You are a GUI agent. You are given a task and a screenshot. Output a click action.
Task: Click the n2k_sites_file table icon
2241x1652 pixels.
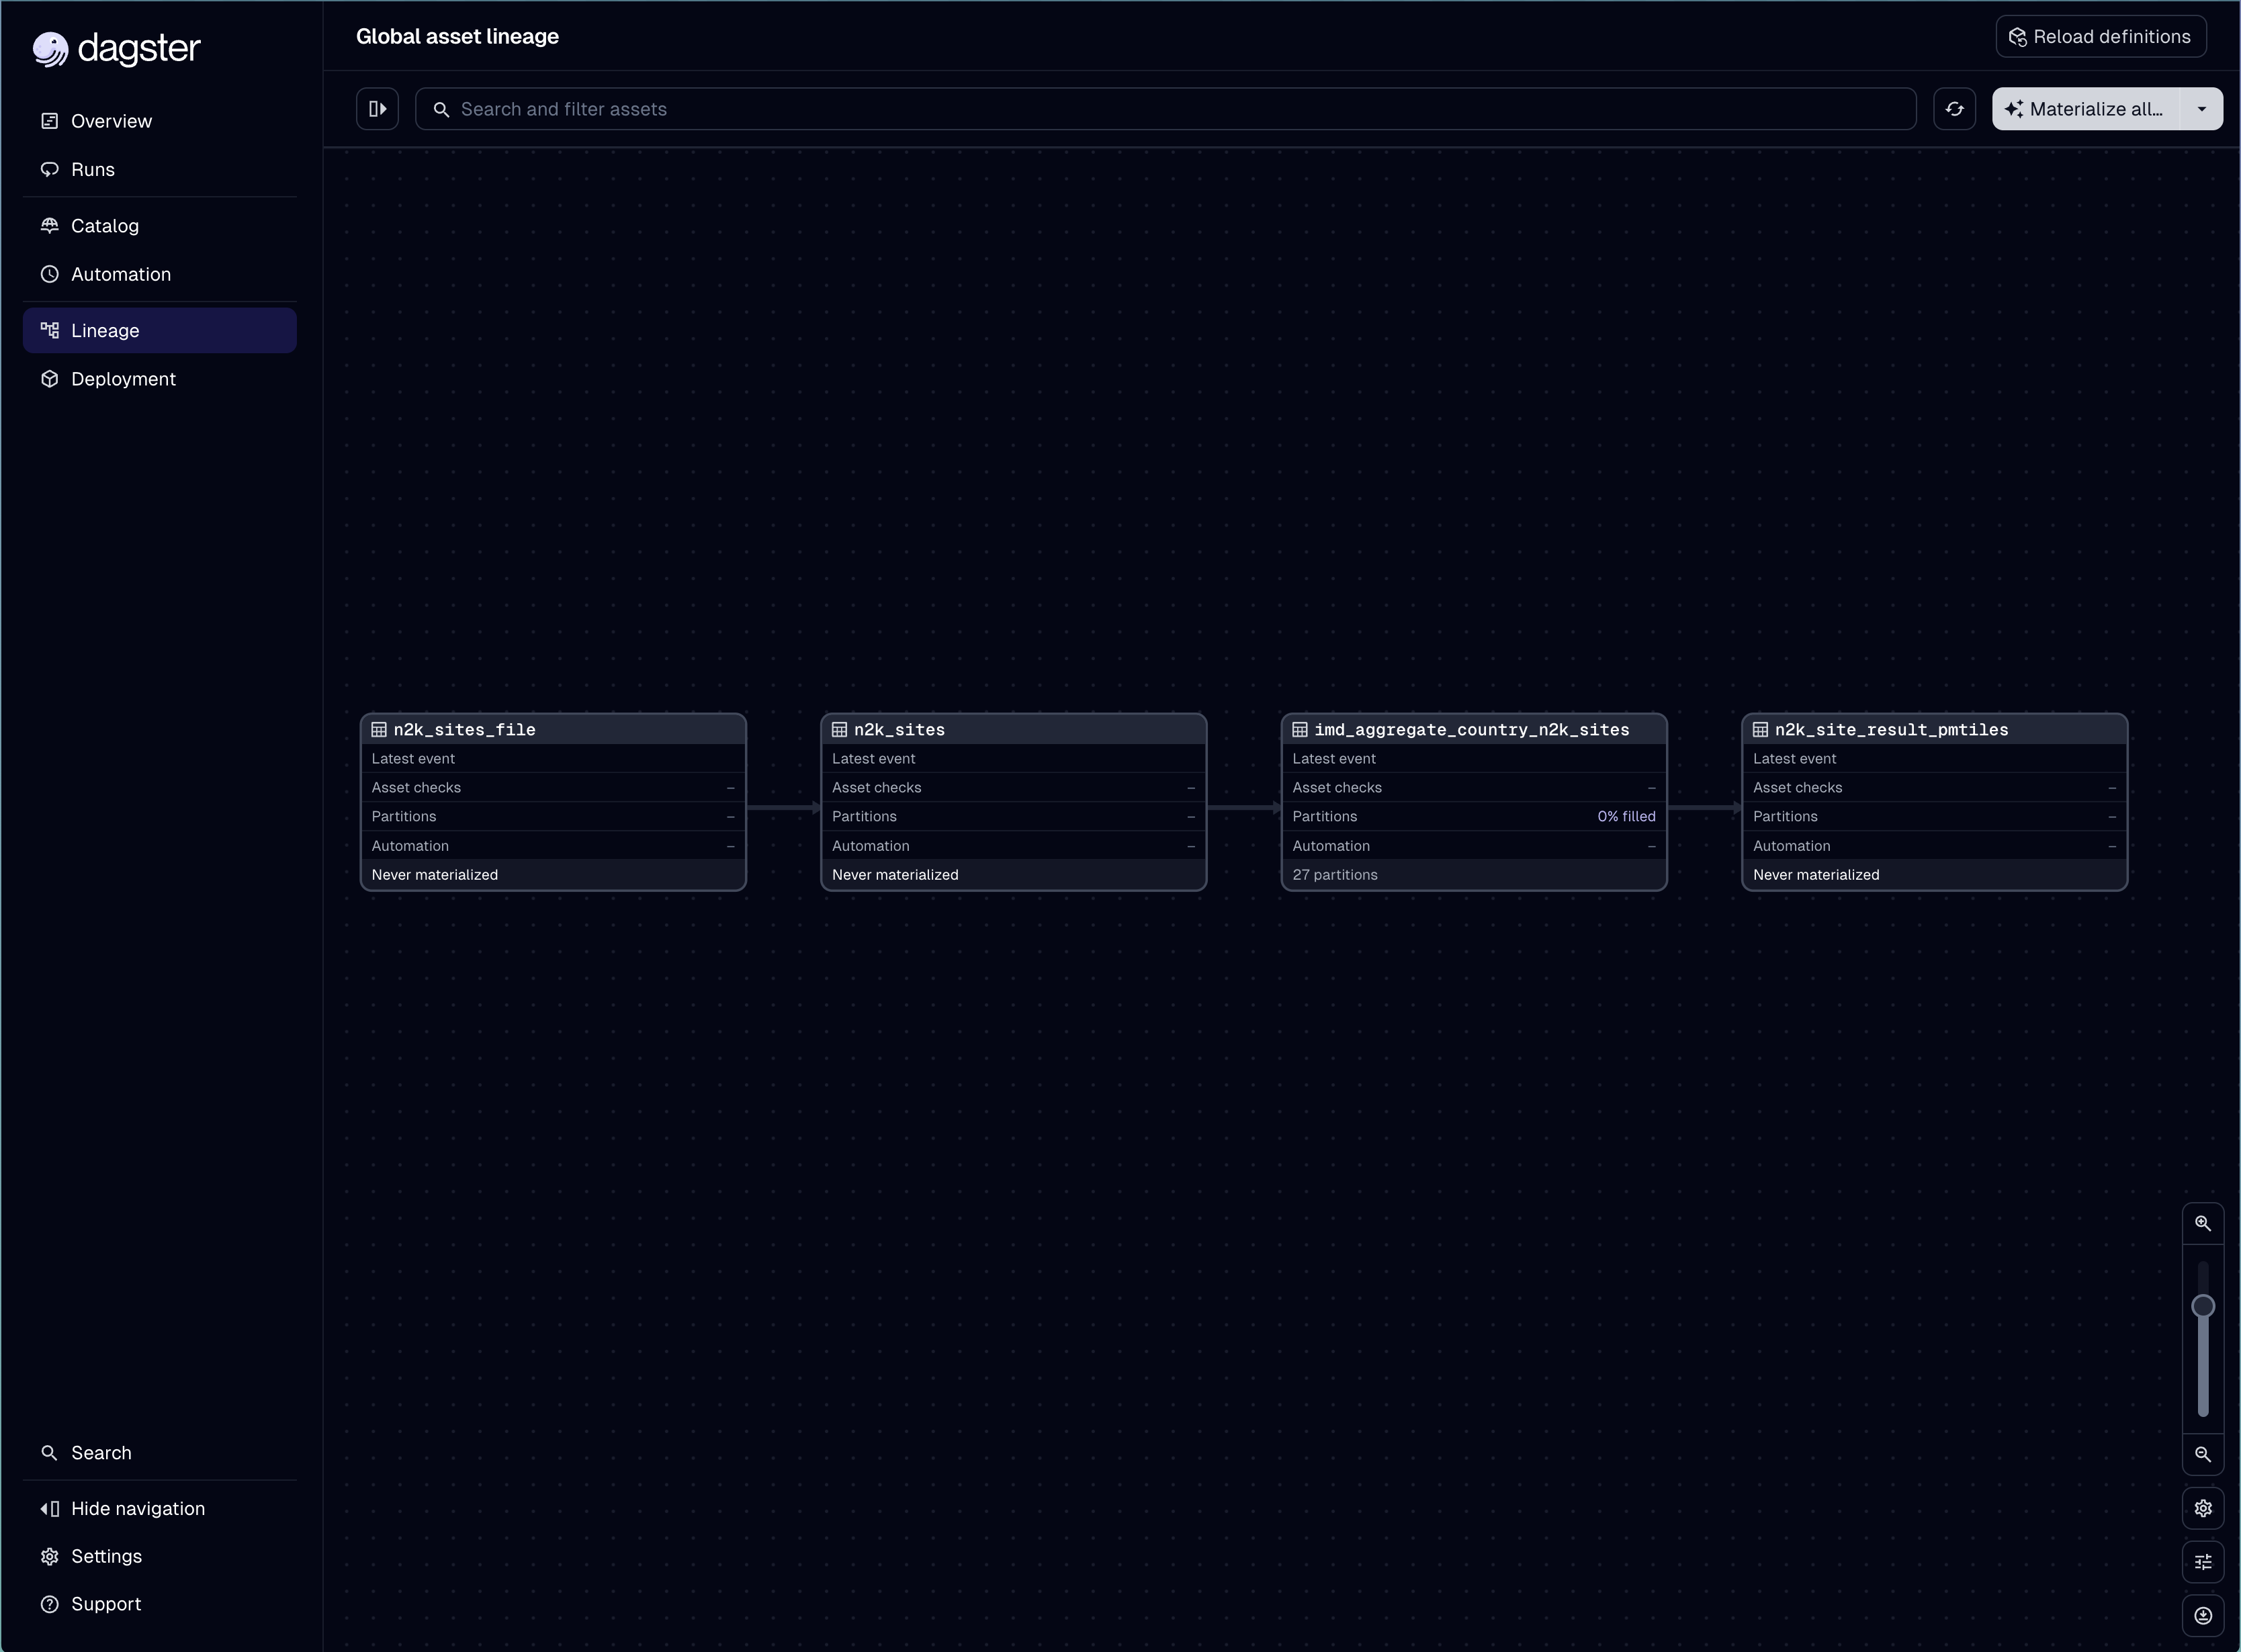pyautogui.click(x=379, y=730)
